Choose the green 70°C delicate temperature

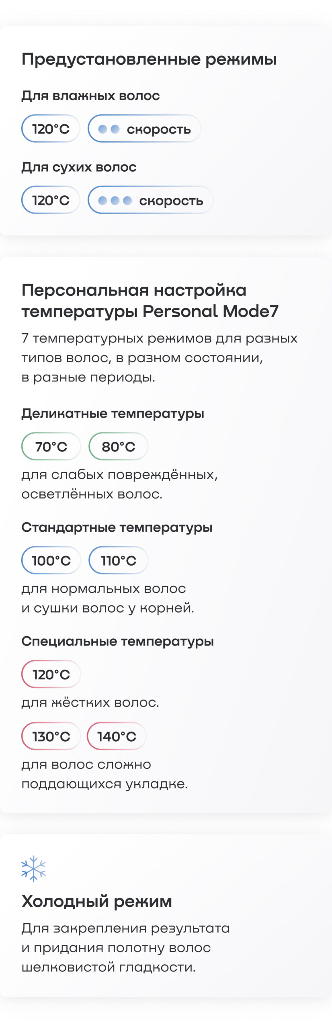pos(51,446)
